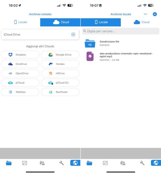Tap the Digita per cercare search field
This screenshot has width=161, height=174.
pos(121,31)
